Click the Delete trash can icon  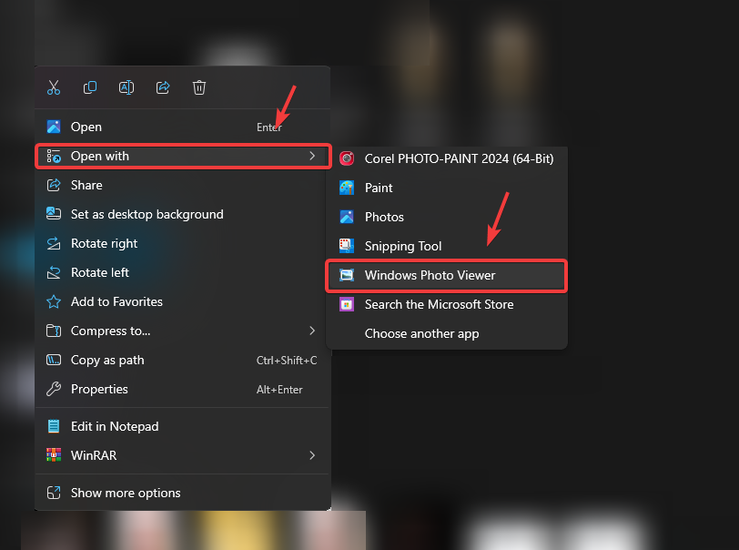[x=199, y=87]
